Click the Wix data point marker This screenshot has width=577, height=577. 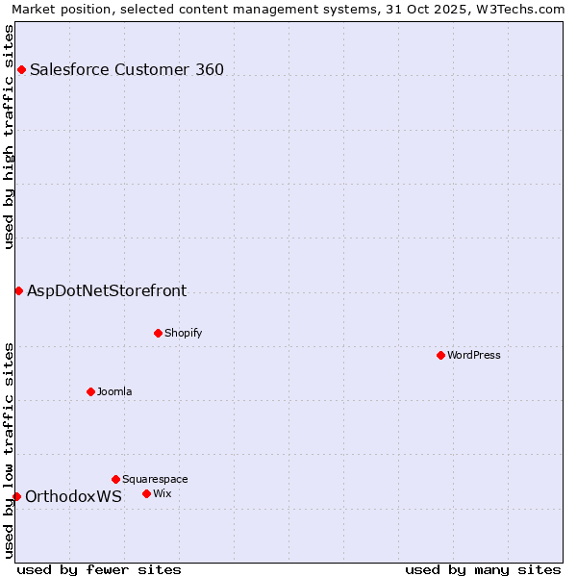coord(146,493)
